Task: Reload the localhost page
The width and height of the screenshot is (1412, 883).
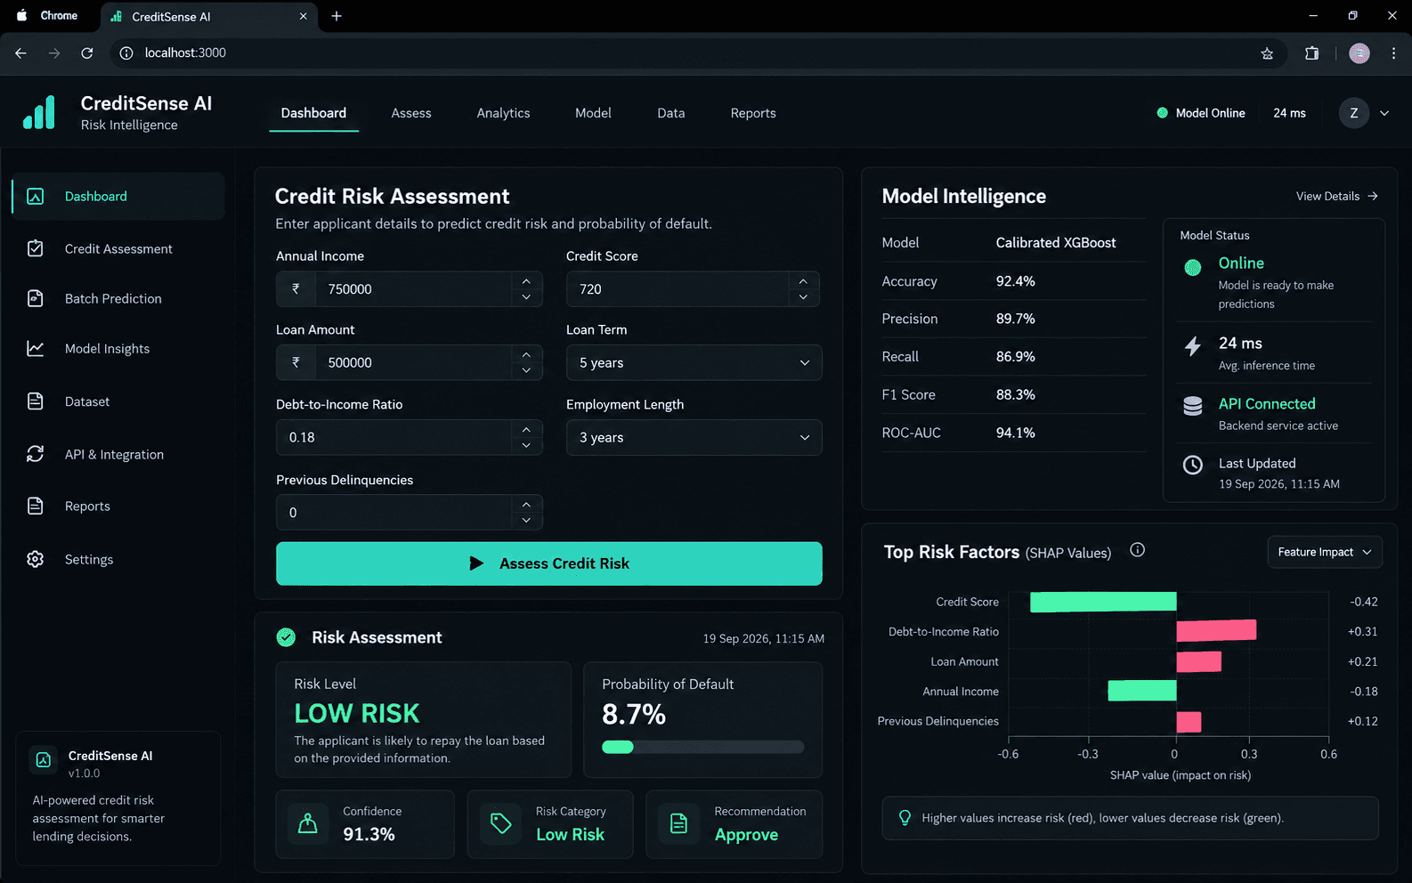Action: [x=87, y=53]
